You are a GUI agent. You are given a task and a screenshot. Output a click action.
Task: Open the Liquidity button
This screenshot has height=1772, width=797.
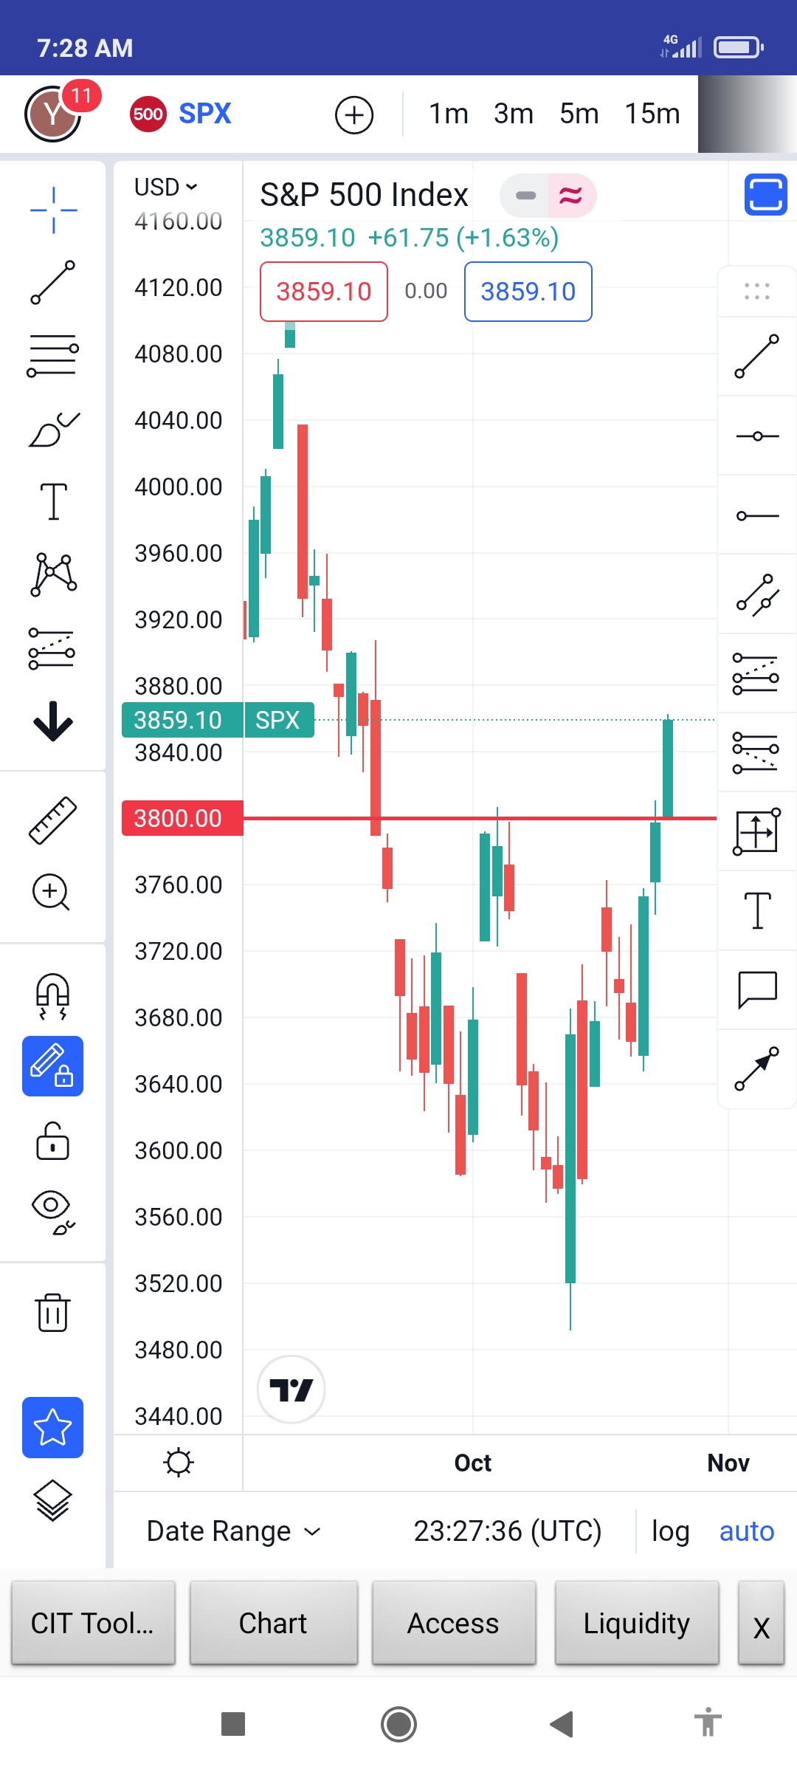coord(637,1623)
